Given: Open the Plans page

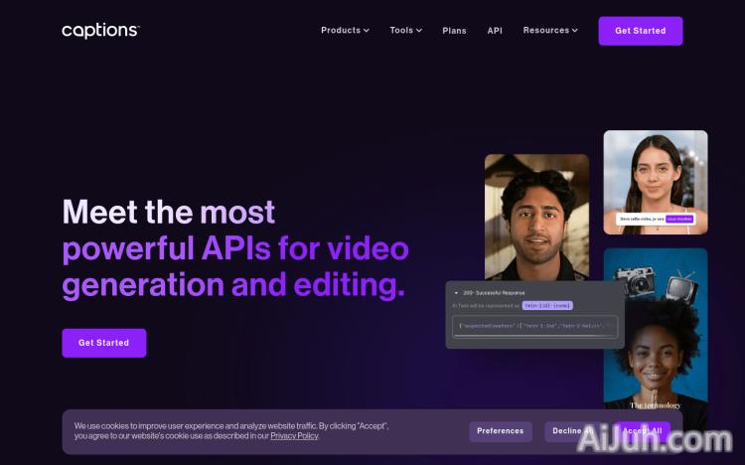Looking at the screenshot, I should click(x=454, y=31).
